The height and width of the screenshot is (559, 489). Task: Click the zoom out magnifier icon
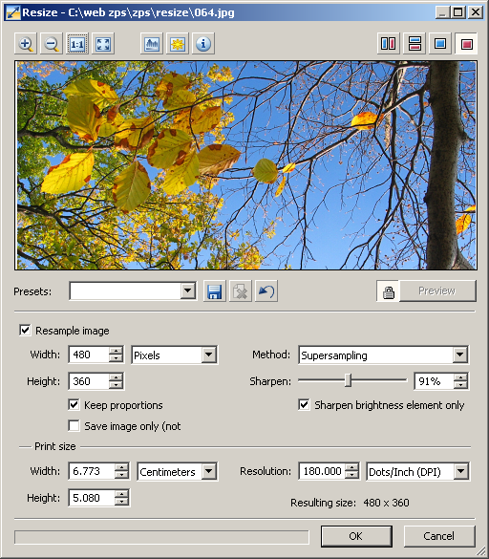pos(52,44)
